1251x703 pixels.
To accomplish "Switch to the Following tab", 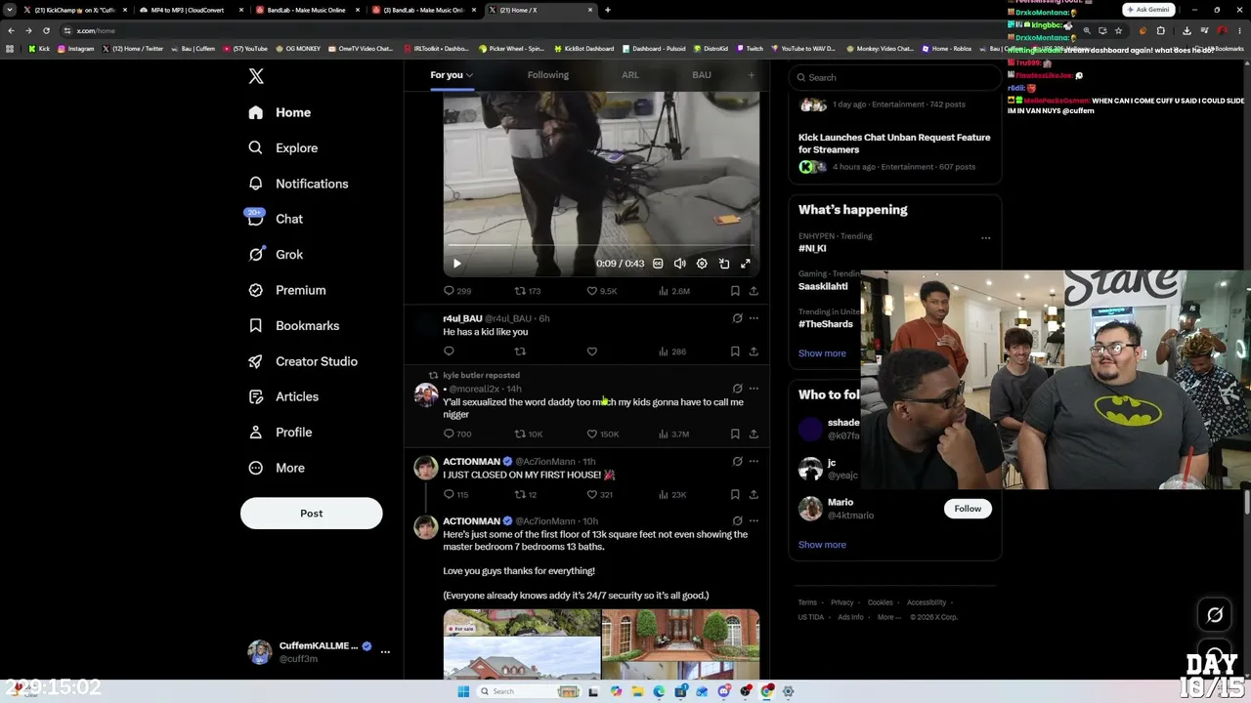I will pyautogui.click(x=548, y=75).
